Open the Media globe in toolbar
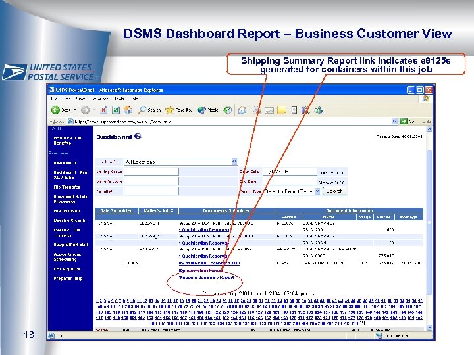This screenshot has width=474, height=355. click(208, 110)
